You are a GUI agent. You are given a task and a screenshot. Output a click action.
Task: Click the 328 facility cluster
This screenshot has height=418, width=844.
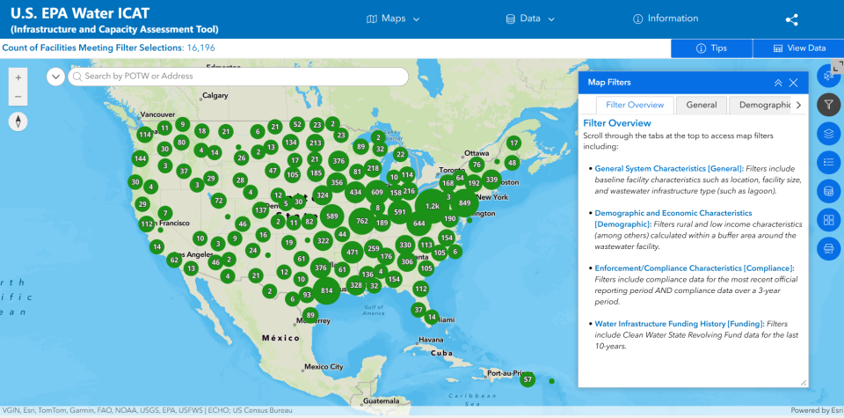[x=356, y=285]
